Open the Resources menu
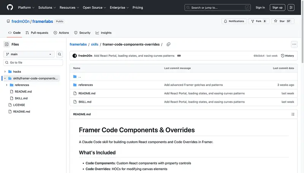Viewport: 304px width, 173px height. 69,8
